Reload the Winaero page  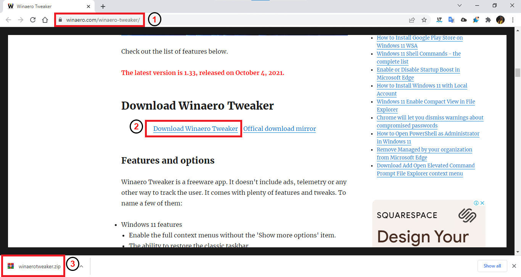click(x=33, y=20)
